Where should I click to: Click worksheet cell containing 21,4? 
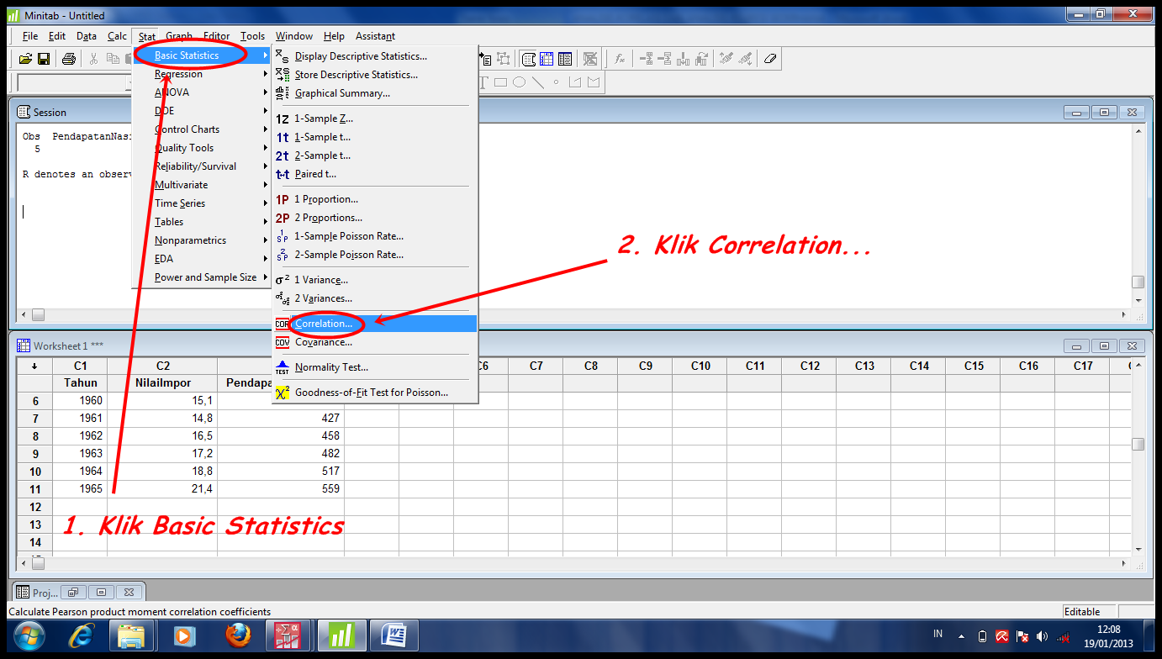[x=162, y=488]
